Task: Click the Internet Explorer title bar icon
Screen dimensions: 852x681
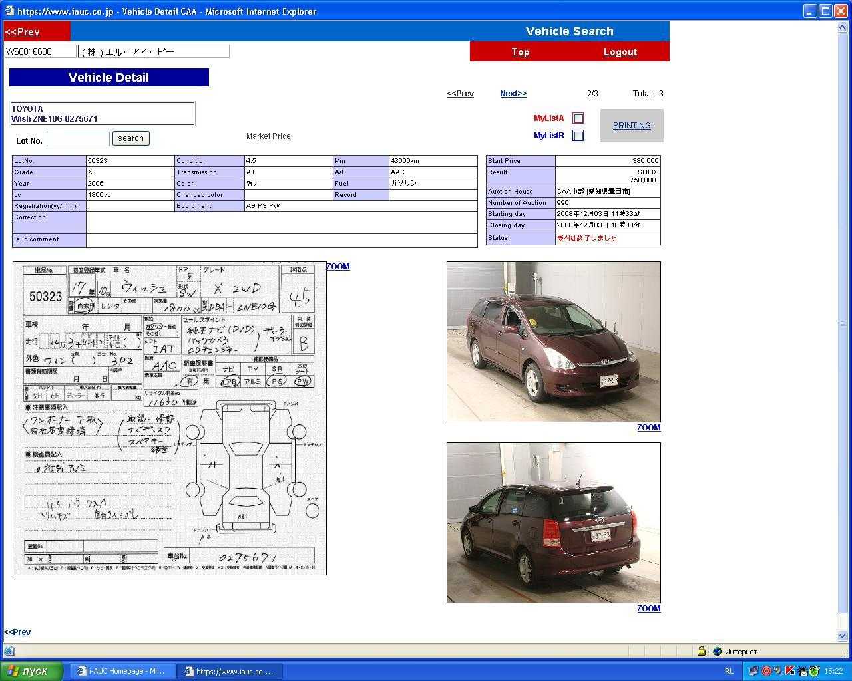Action: click(x=8, y=11)
